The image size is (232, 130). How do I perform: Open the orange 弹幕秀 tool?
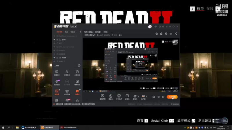coord(77,92)
